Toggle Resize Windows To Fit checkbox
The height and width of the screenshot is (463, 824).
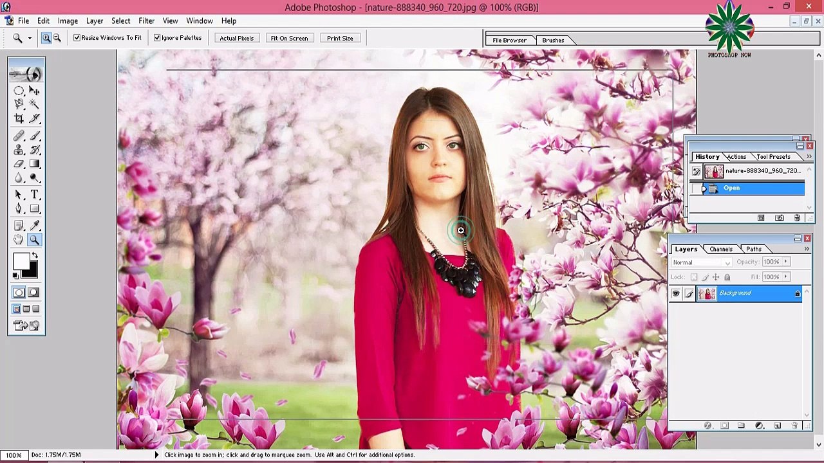[77, 38]
